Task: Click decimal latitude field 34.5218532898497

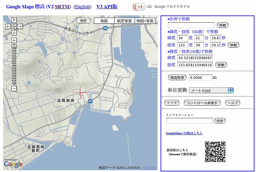Action: pyautogui.click(x=195, y=58)
